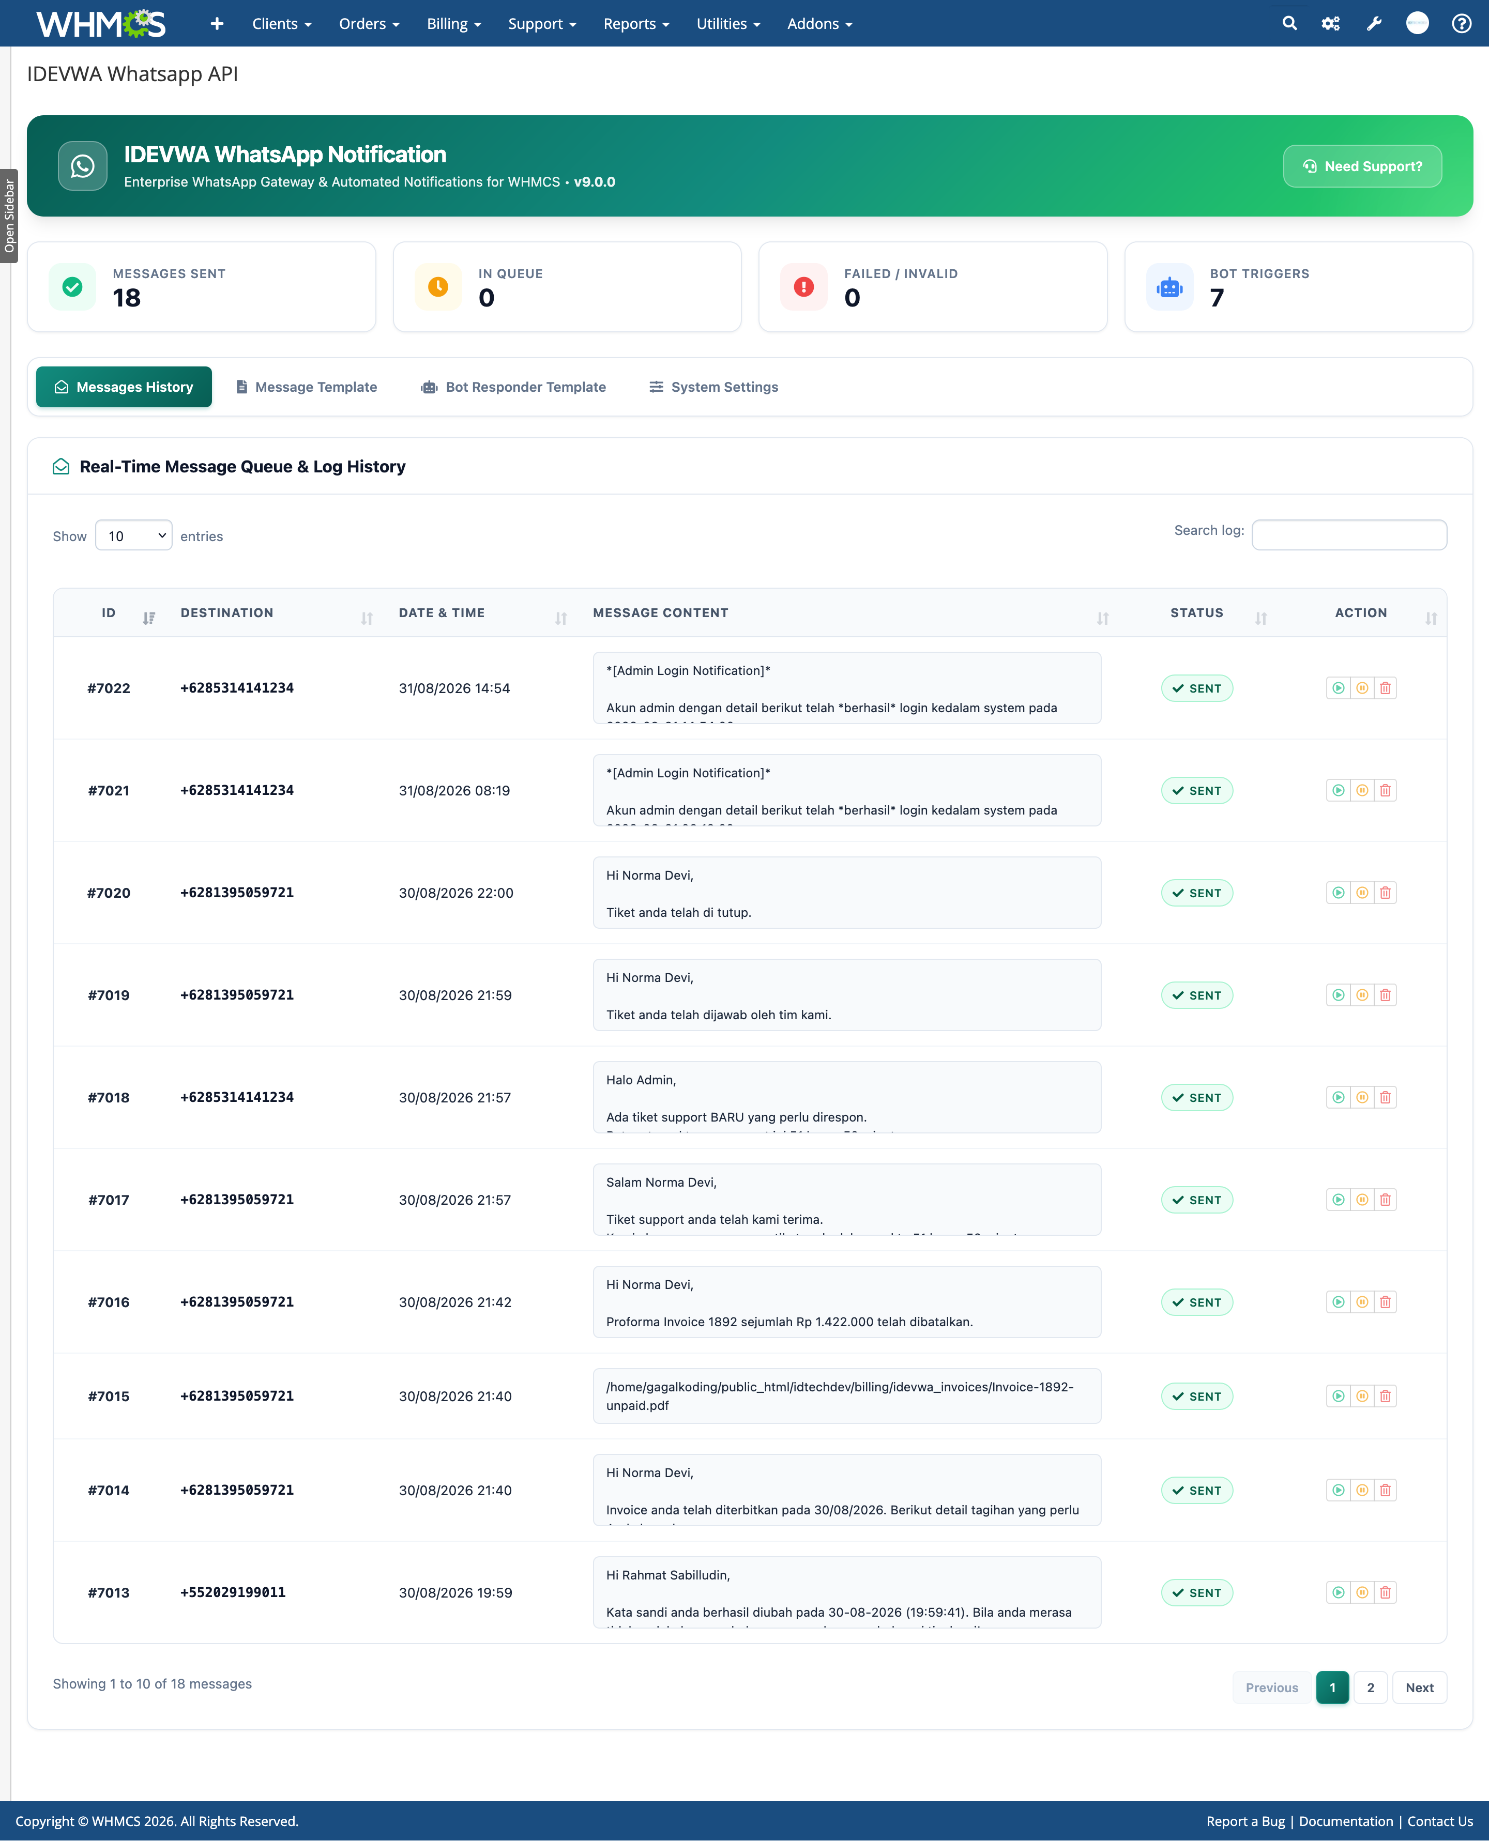Screen dimensions: 1489x1841
Task: Switch to the Message Template tab
Action: [306, 387]
